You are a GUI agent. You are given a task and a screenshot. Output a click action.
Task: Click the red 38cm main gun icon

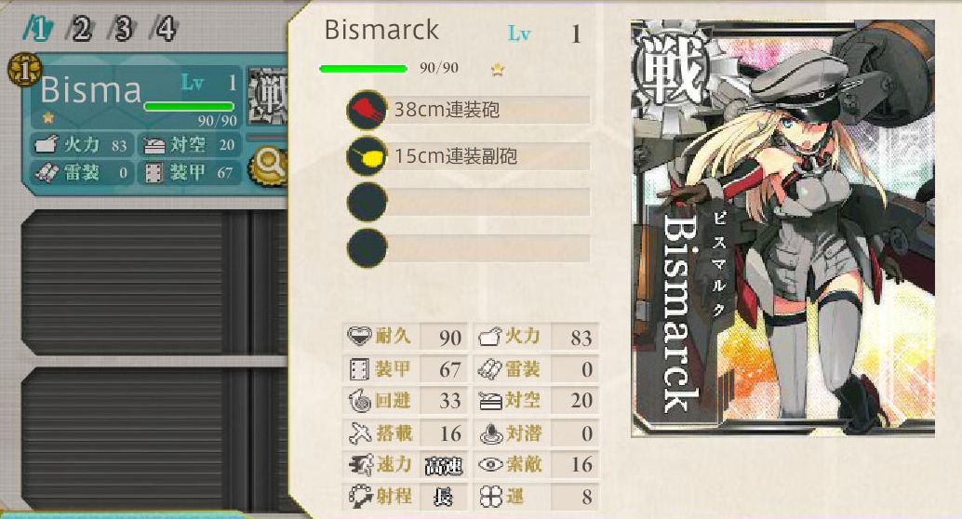pyautogui.click(x=367, y=110)
